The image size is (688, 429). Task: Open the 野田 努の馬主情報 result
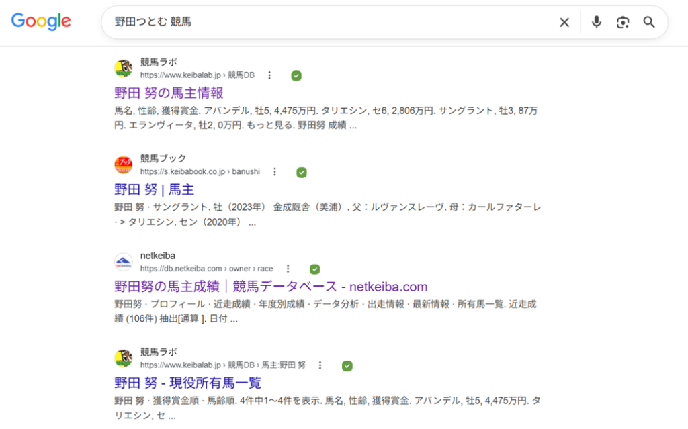click(x=169, y=93)
